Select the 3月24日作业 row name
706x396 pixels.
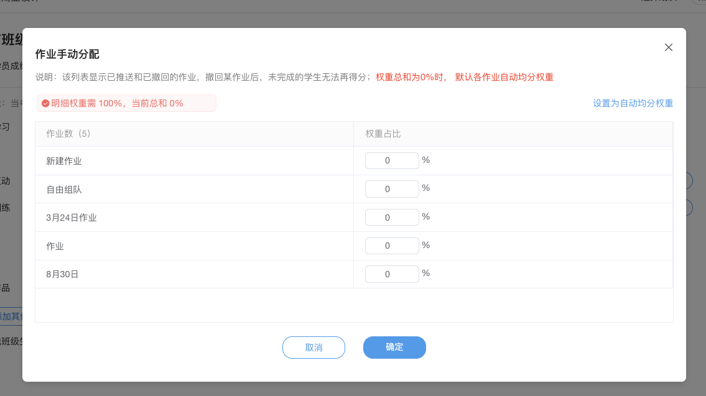click(71, 218)
